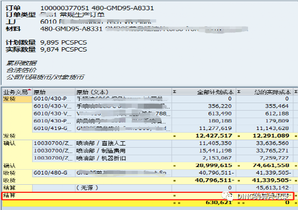This screenshot has width=298, height=210.
Task: Select grand total plan cost 630,621
Action: 219,202
